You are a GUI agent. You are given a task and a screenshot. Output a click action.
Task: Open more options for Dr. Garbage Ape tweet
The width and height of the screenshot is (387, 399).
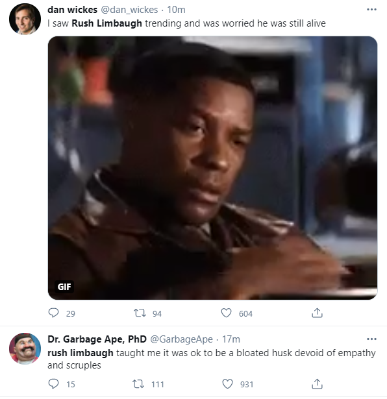(x=371, y=339)
